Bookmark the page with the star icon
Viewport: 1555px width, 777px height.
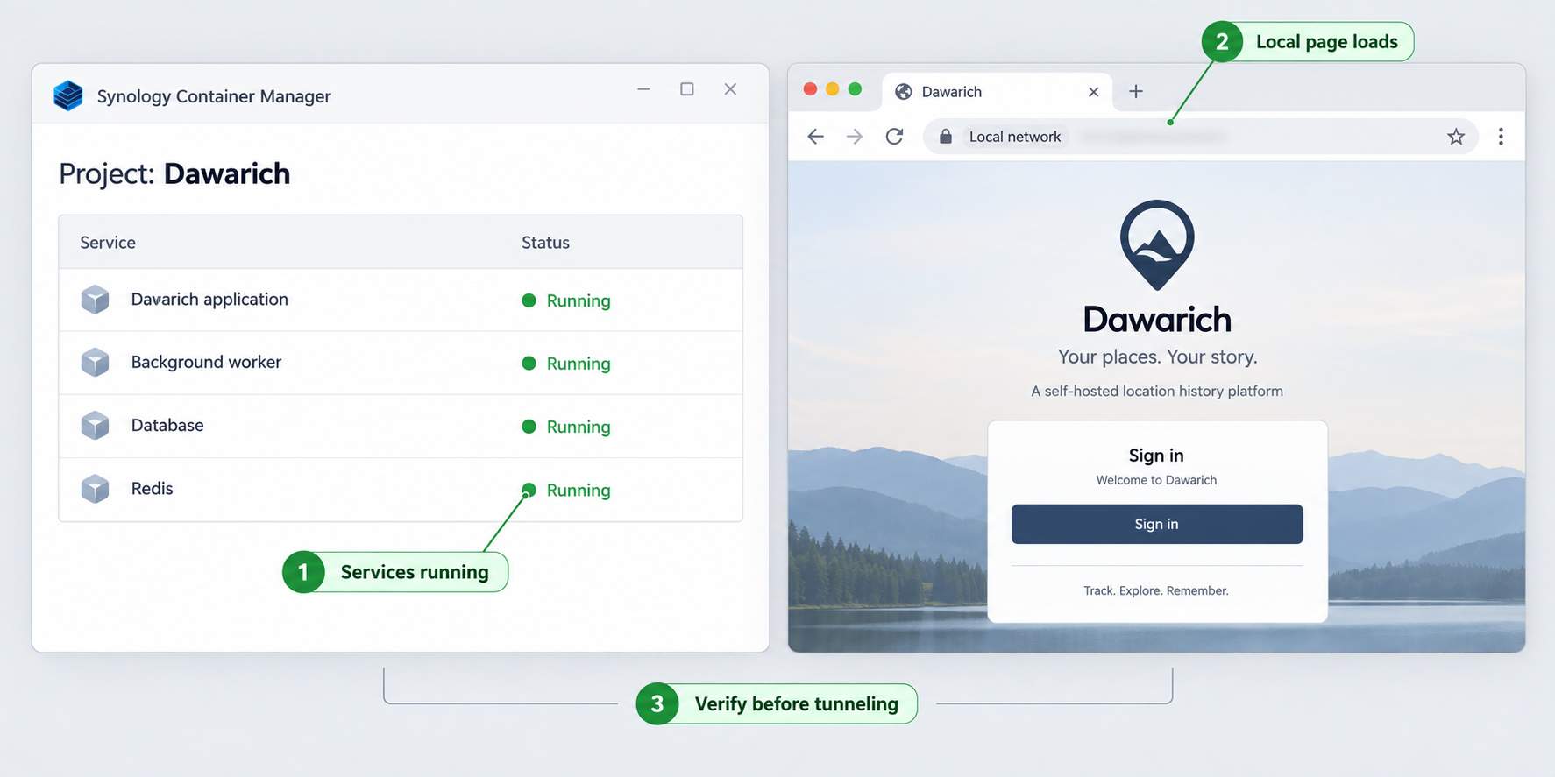click(1456, 137)
